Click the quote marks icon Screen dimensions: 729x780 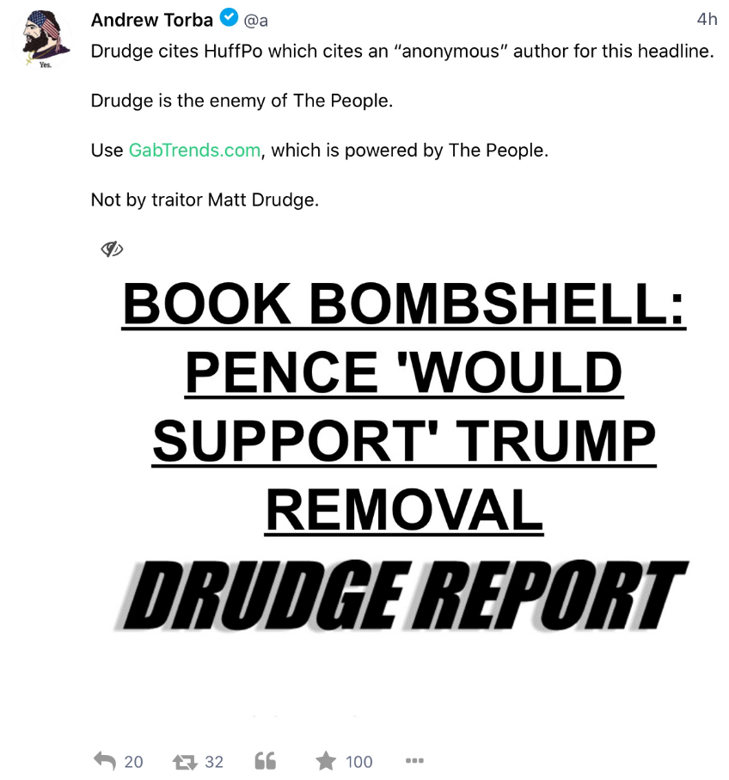pyautogui.click(x=265, y=760)
